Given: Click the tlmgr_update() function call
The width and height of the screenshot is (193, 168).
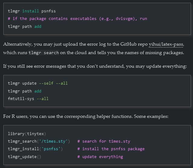Looking at the screenshot, I should pos(24,157).
